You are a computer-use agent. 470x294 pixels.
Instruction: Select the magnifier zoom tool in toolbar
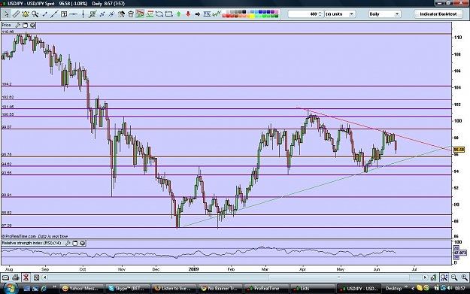coord(35,14)
